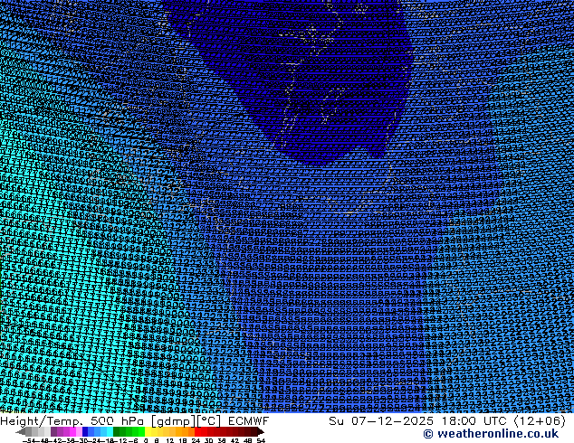Image resolution: width=574 pixels, height=443 pixels.
Task: Click the weatheronline.co.uk copyright link
Action: [491, 434]
